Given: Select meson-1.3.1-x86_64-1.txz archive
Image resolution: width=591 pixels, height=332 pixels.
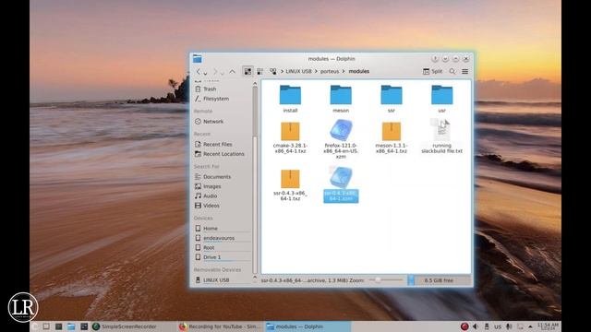Looking at the screenshot, I should tap(392, 137).
